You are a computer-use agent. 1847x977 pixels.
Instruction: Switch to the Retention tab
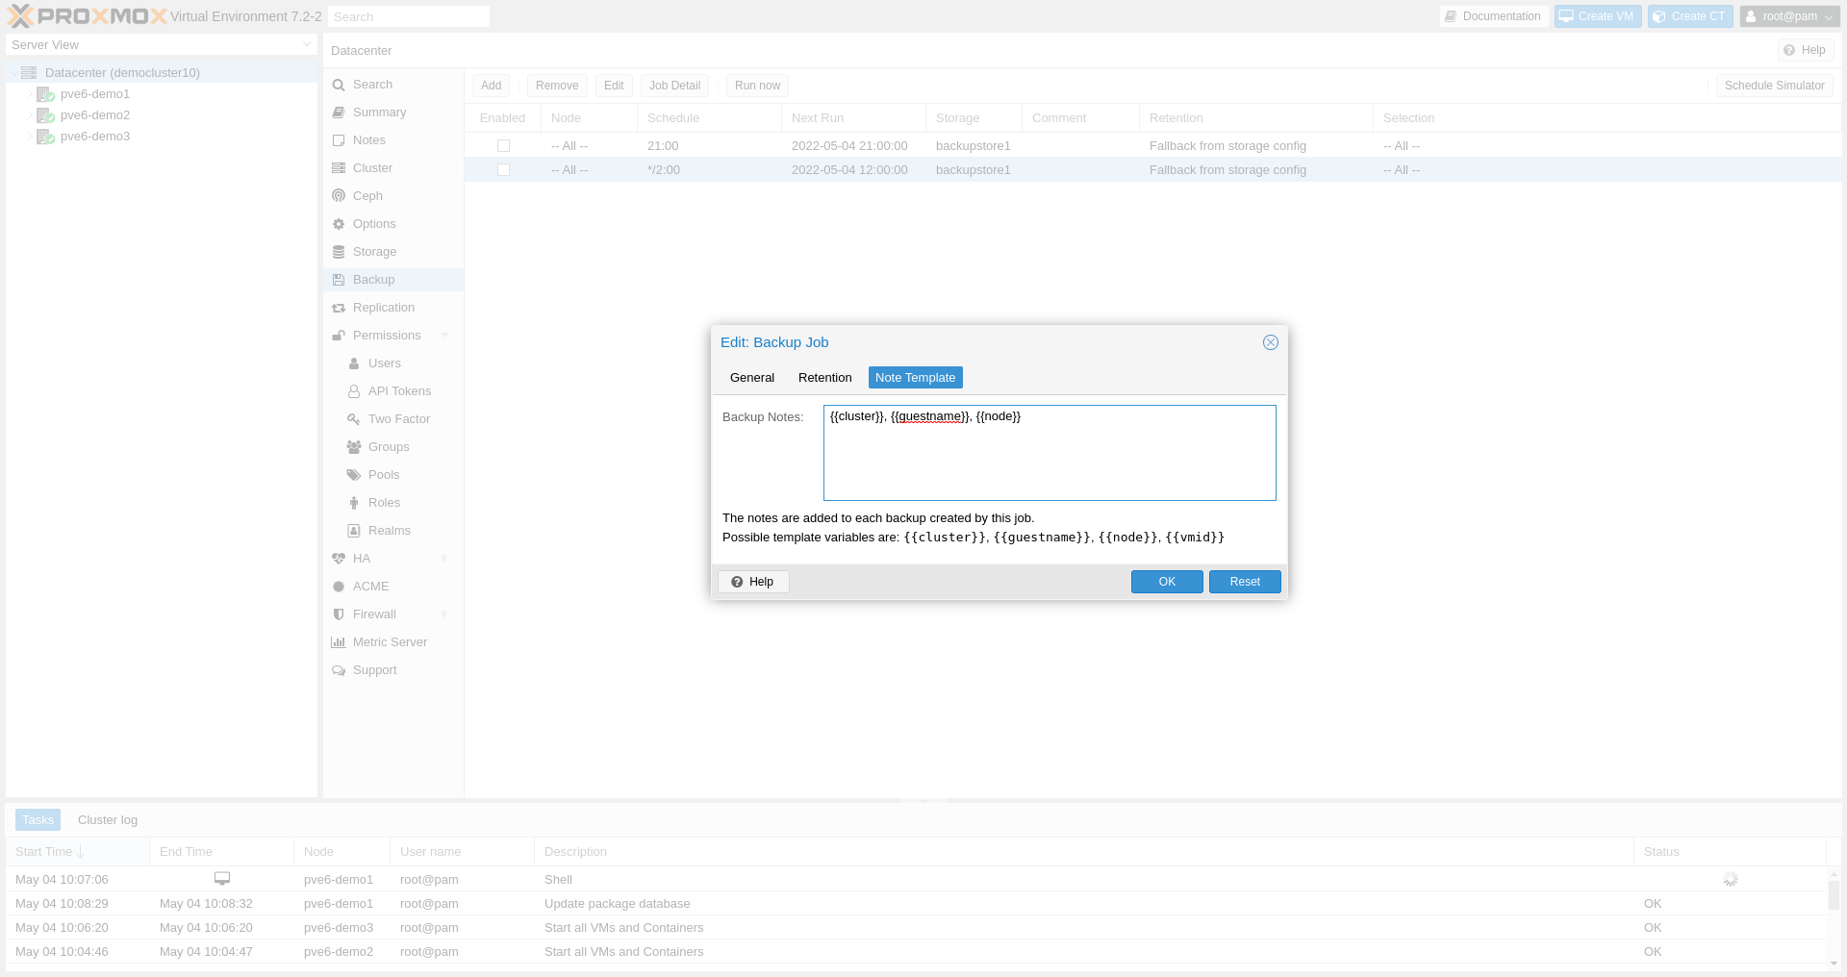(x=824, y=378)
